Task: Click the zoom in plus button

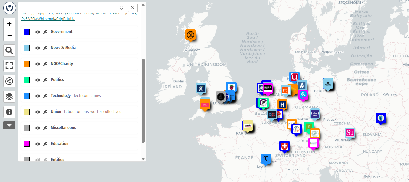Action: click(x=9, y=24)
